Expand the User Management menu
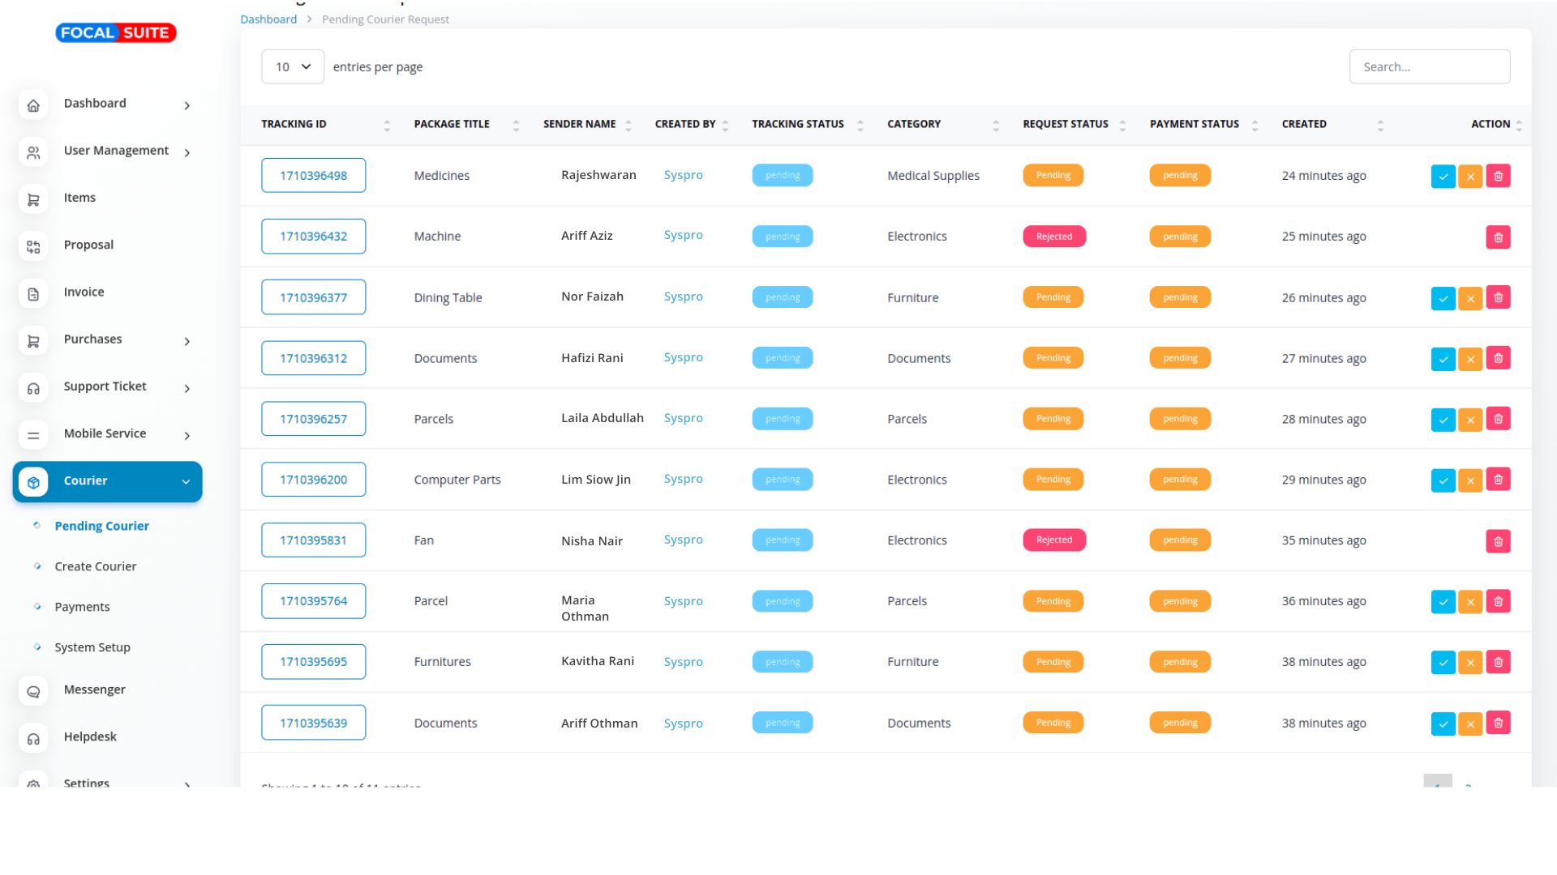 click(187, 152)
